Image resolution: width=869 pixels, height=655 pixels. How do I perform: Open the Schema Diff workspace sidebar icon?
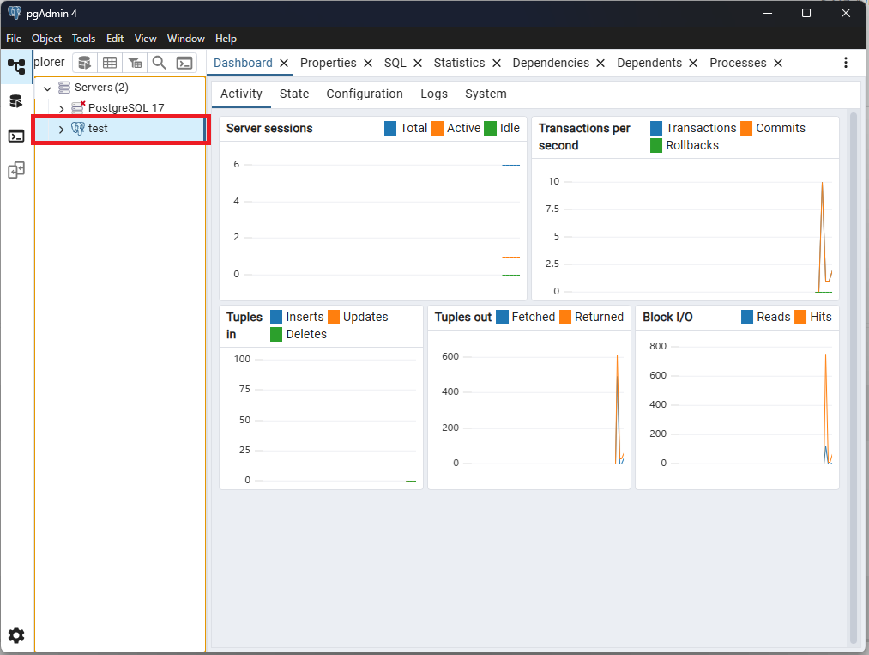coord(16,170)
